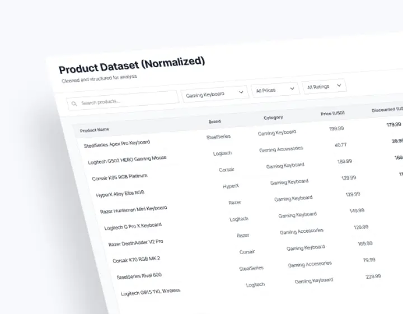
Task: Click price 229.99 cell
Action: pyautogui.click(x=373, y=276)
